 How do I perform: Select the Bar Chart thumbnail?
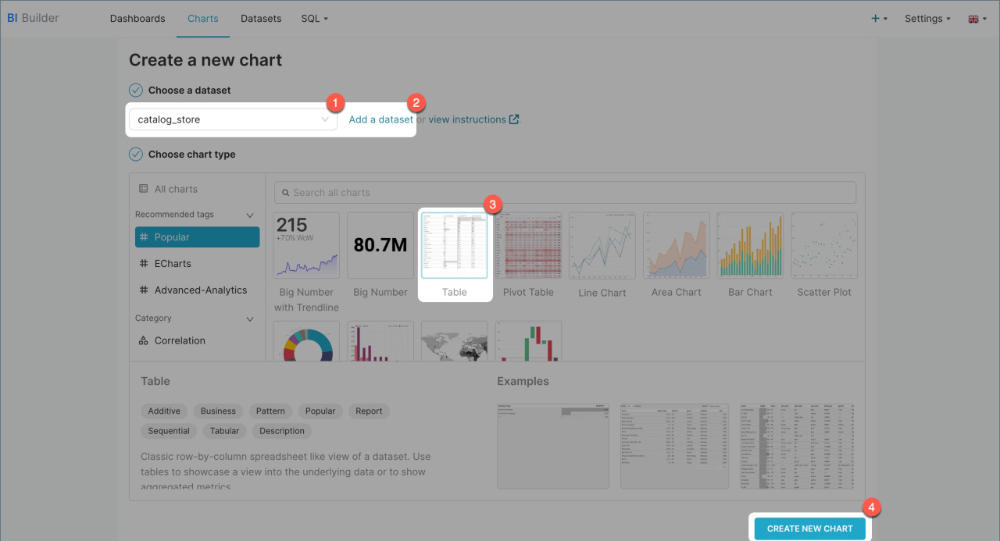tap(750, 245)
